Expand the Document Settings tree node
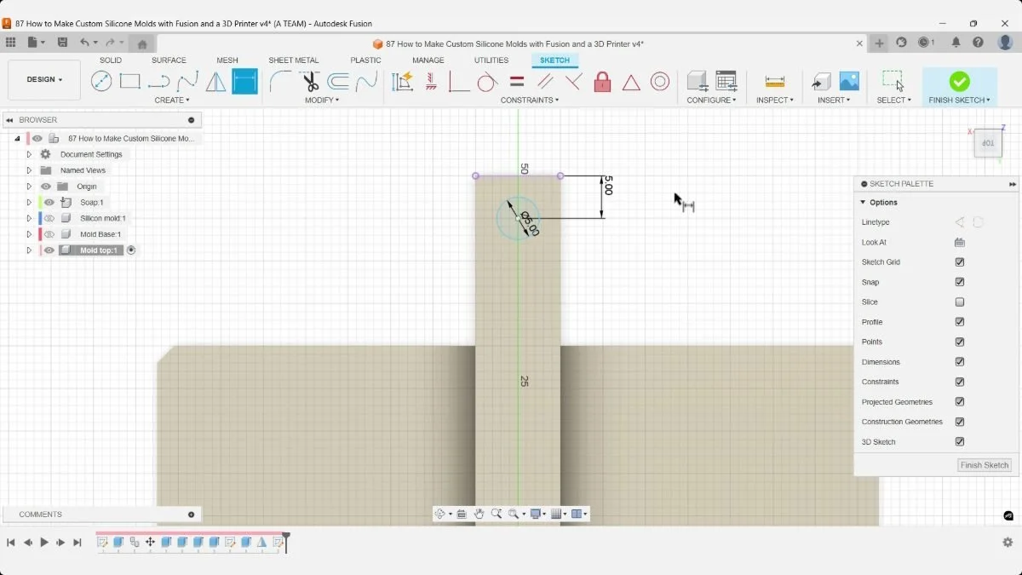The image size is (1022, 575). 29,154
